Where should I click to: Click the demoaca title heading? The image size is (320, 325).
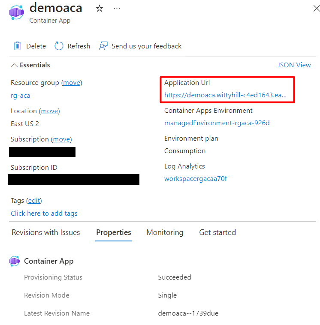(56, 8)
